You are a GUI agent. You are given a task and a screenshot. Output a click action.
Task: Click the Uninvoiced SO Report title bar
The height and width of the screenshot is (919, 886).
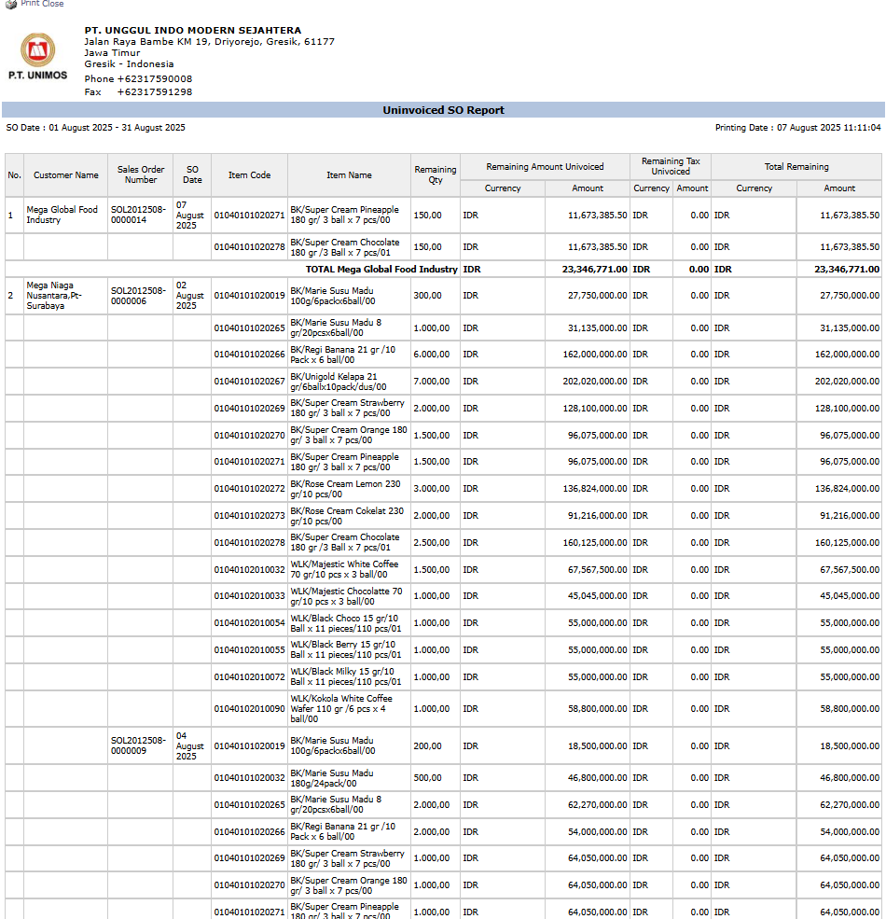pos(443,110)
